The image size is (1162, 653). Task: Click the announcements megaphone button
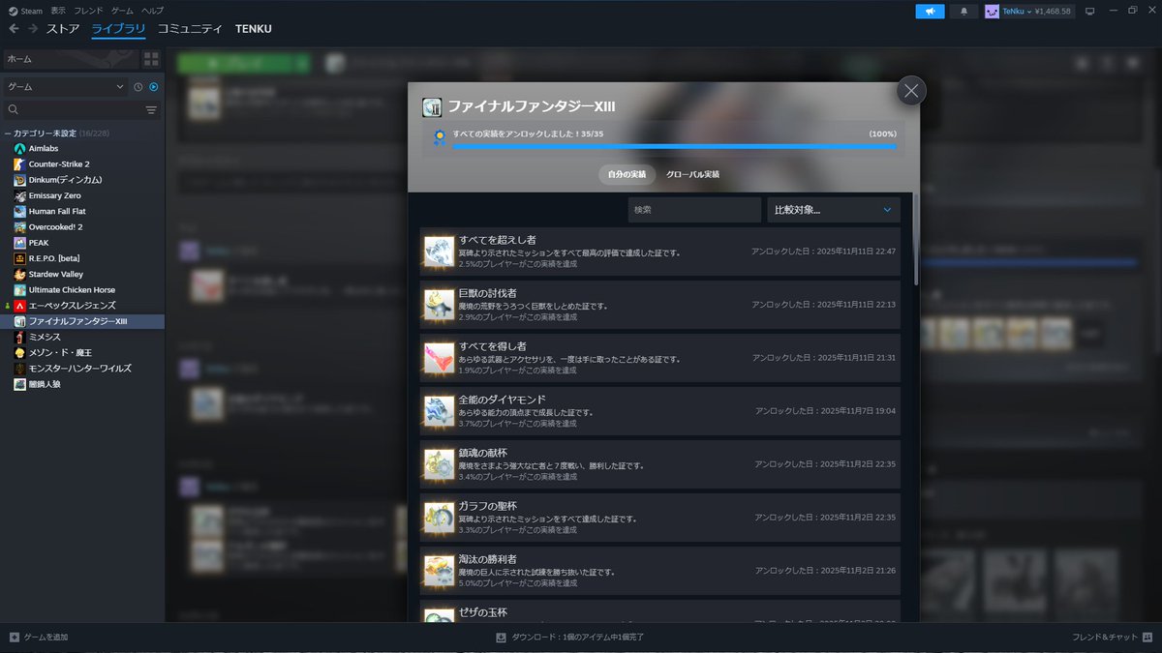(x=930, y=11)
